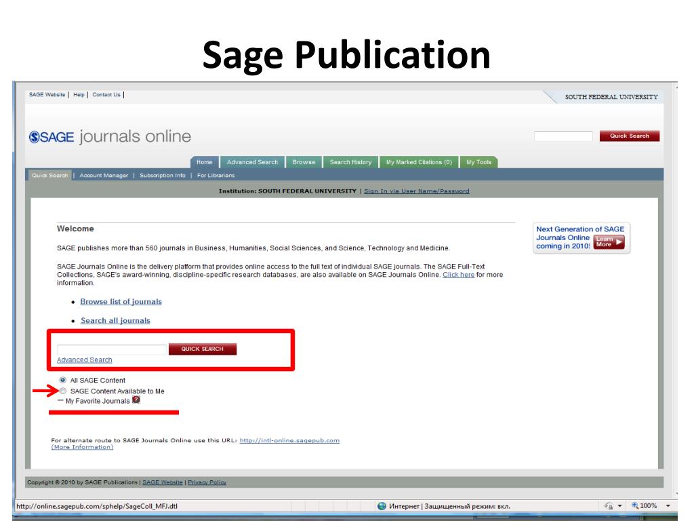Click the red QUICK SEARCH button
Screen dimensions: 694x521
(x=202, y=349)
